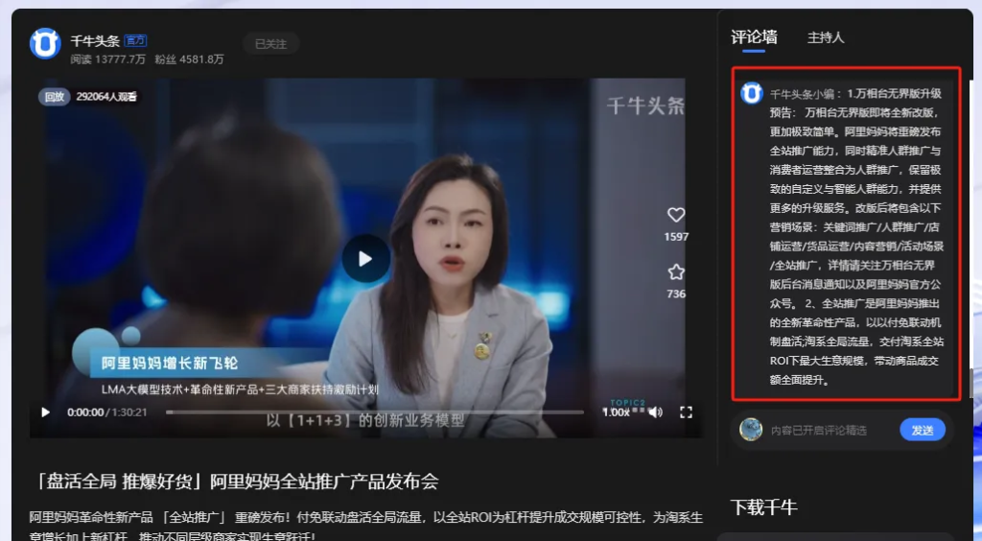Click the 官方 official badge
The image size is (982, 541).
point(135,40)
